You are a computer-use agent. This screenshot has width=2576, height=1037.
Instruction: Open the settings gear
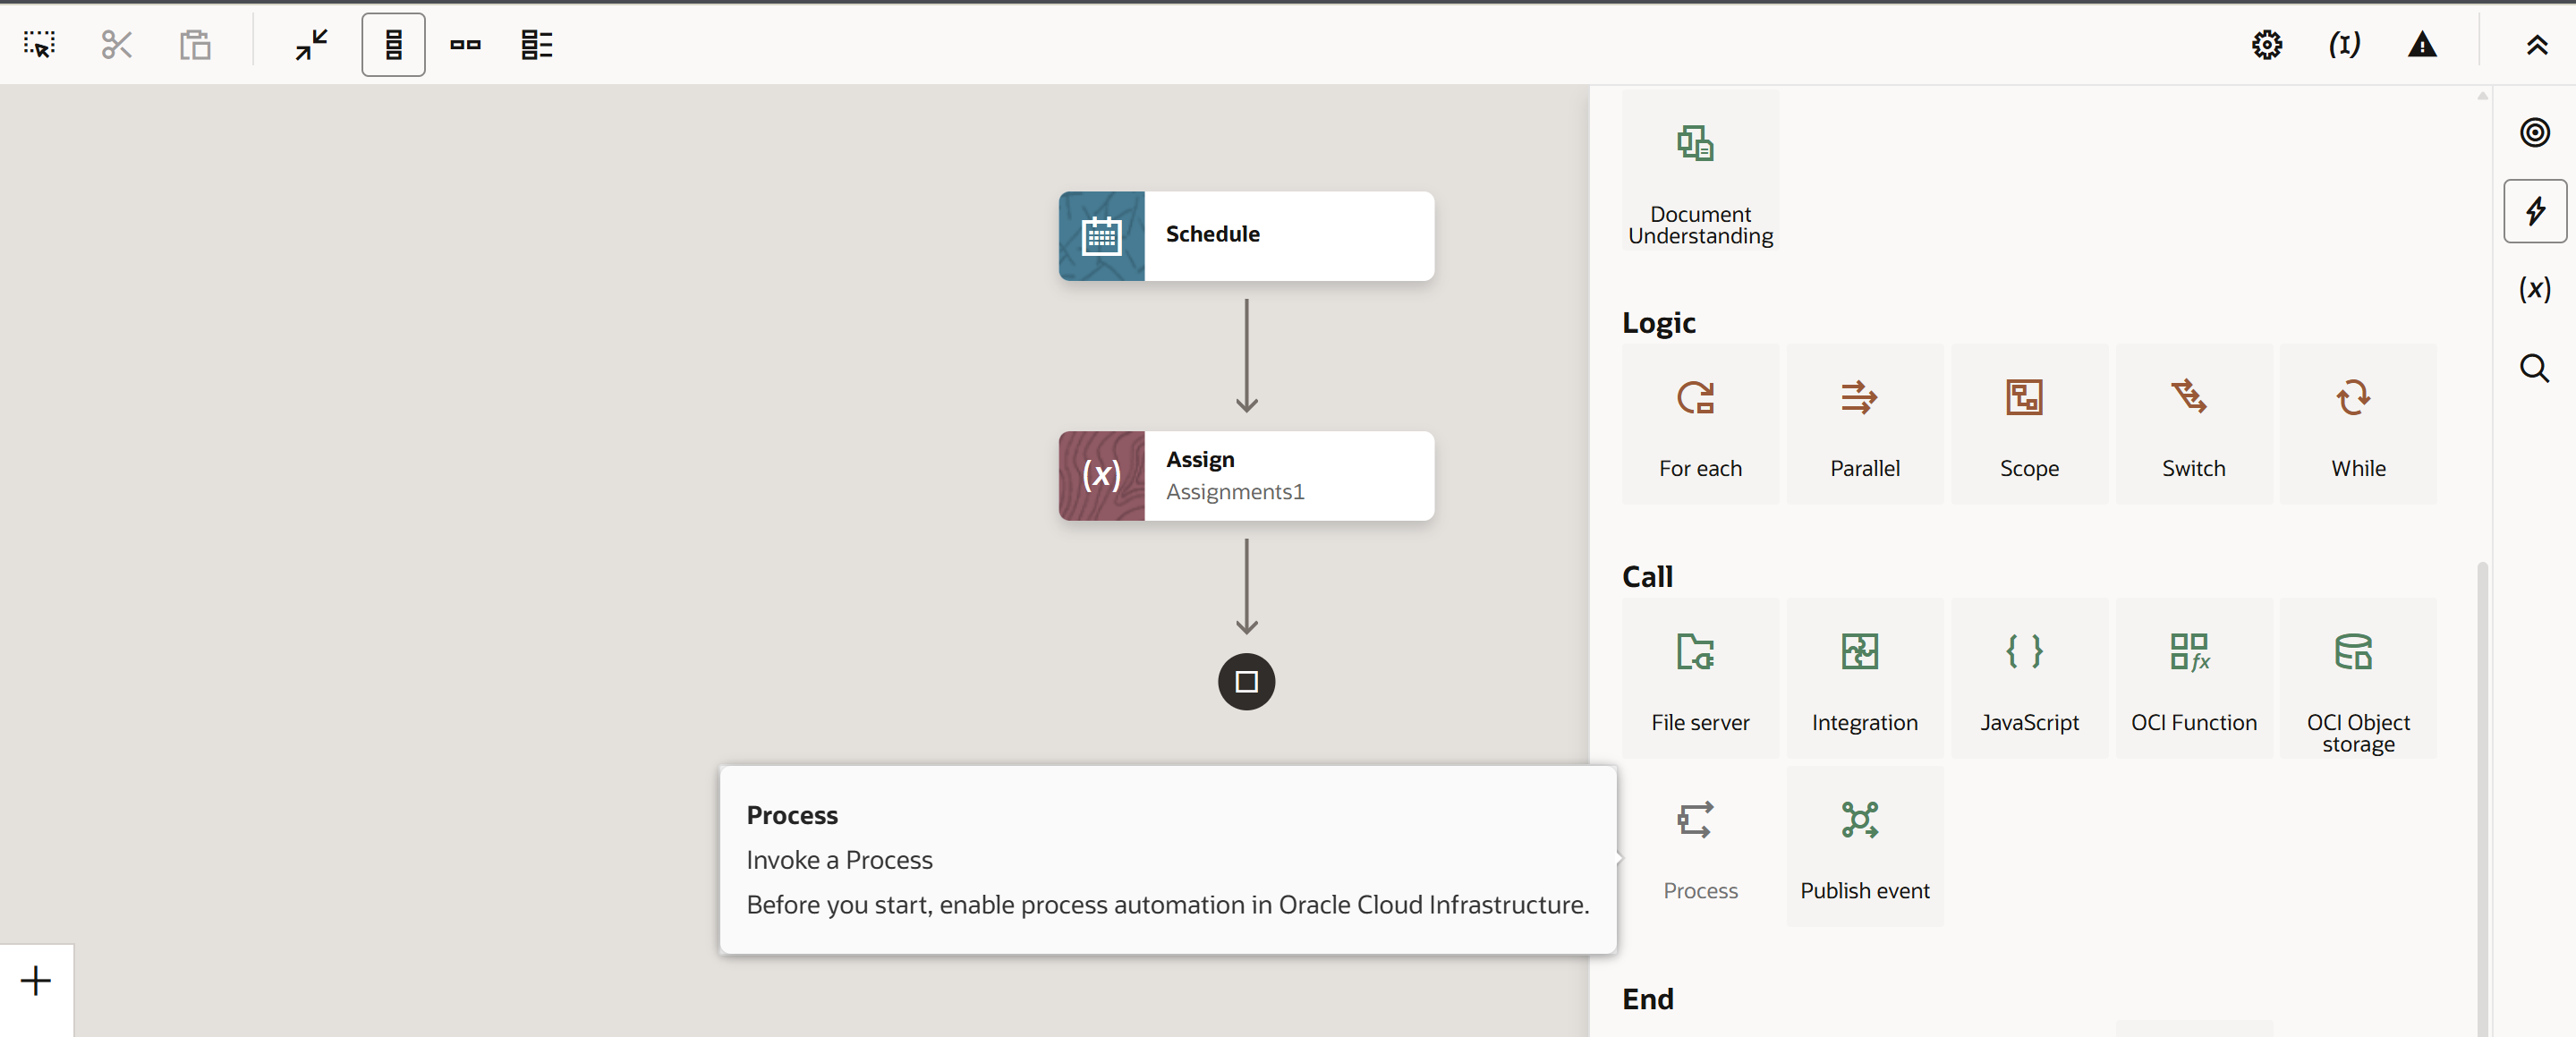(2266, 44)
